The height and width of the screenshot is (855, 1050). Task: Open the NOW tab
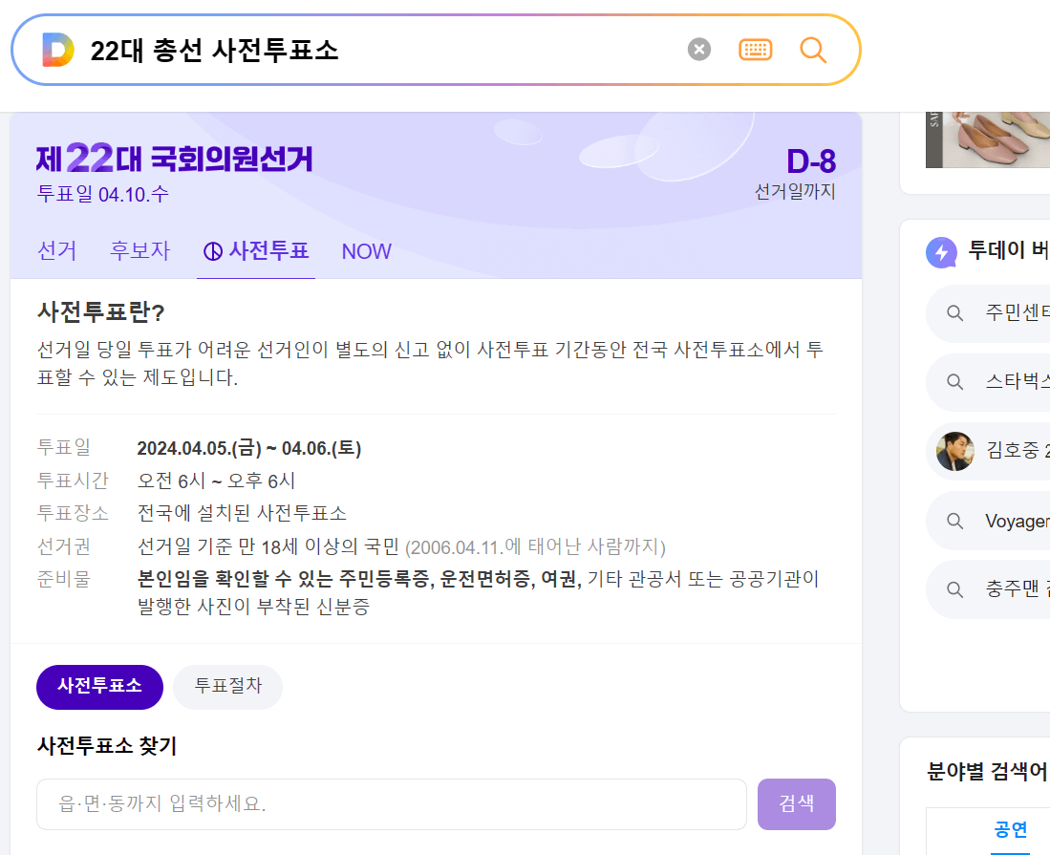click(366, 250)
